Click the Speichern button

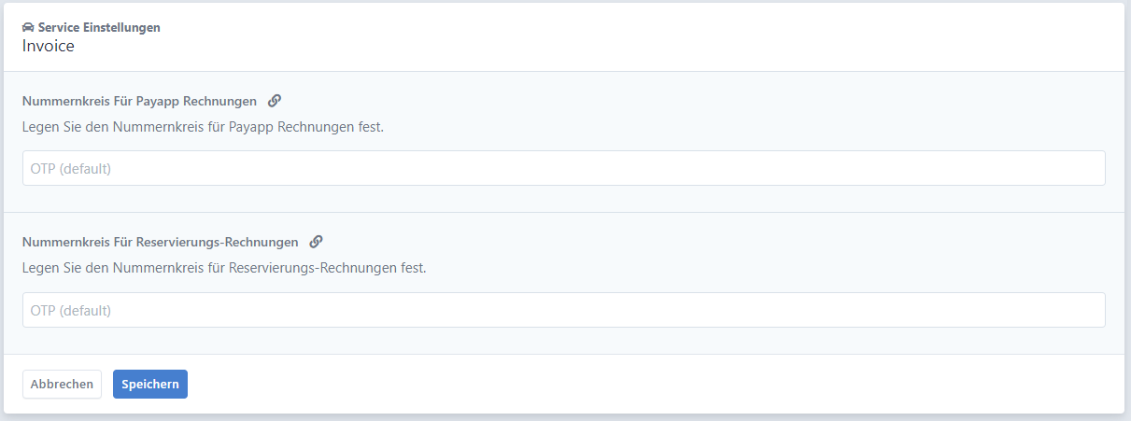[150, 385]
